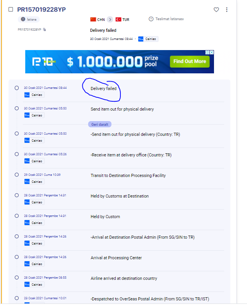Click the PR157019228YP title heading
This screenshot has height=307, width=247.
(41, 9)
